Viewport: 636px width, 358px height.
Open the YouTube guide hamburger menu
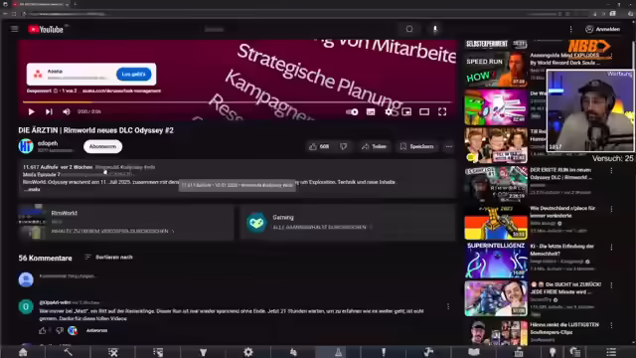tap(15, 29)
